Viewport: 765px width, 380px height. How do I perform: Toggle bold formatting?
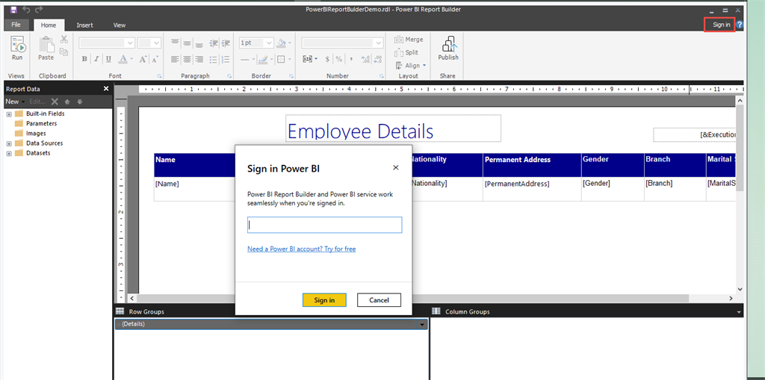(x=84, y=59)
